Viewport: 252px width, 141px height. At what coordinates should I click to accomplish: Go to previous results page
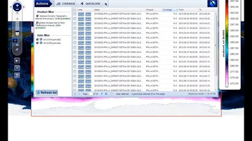79,94
